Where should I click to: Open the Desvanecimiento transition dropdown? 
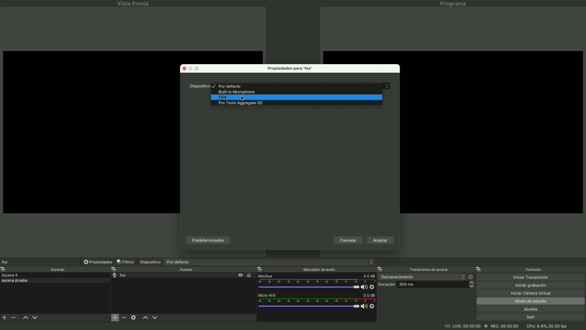pos(422,277)
